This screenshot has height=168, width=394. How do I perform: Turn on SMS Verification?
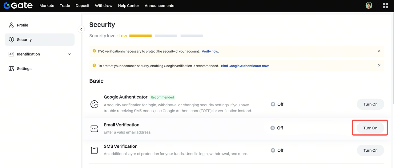[x=370, y=150]
